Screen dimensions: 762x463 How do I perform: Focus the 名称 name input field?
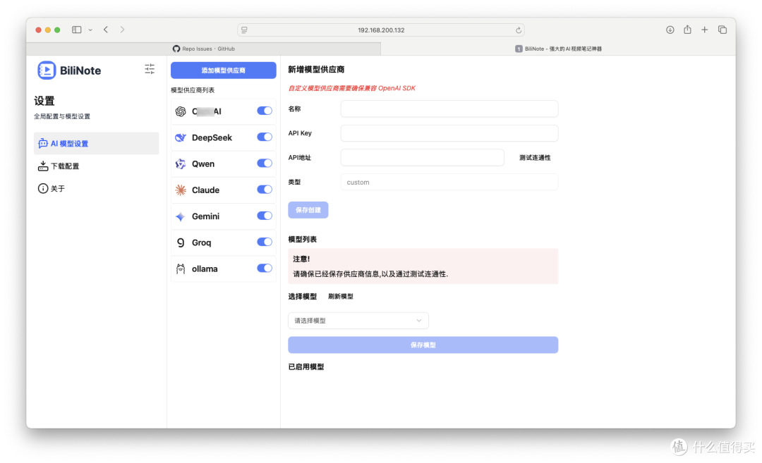point(449,109)
